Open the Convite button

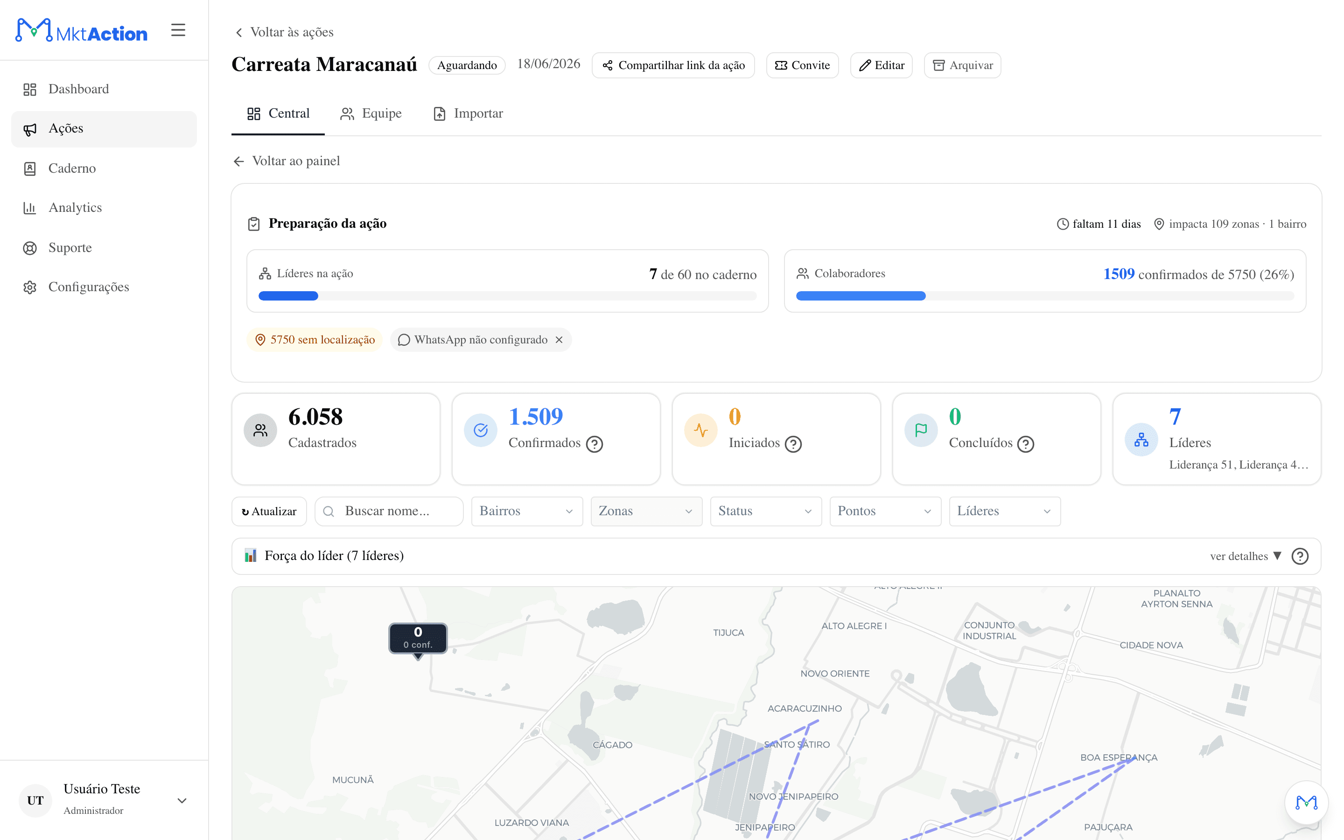(802, 65)
